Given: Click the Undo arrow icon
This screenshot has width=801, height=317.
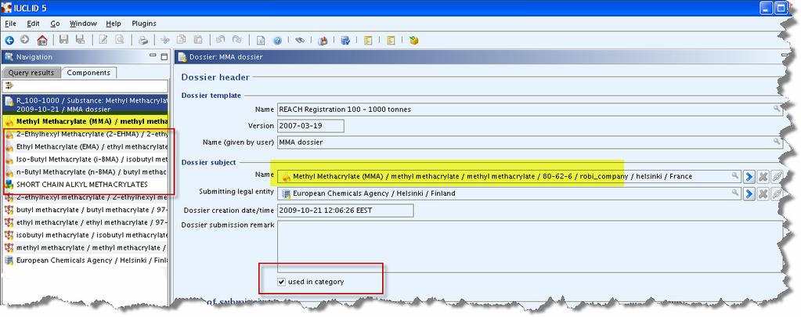Looking at the screenshot, I should pyautogui.click(x=220, y=41).
